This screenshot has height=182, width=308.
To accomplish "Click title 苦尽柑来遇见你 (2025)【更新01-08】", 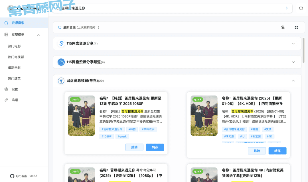I will (253, 101).
